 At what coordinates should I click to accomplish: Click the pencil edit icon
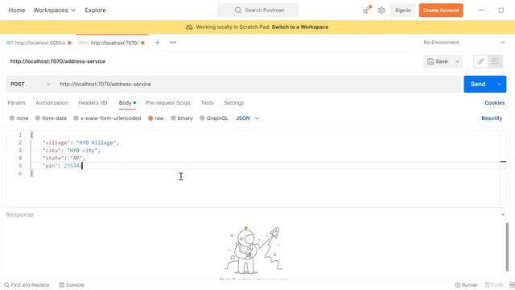481,61
